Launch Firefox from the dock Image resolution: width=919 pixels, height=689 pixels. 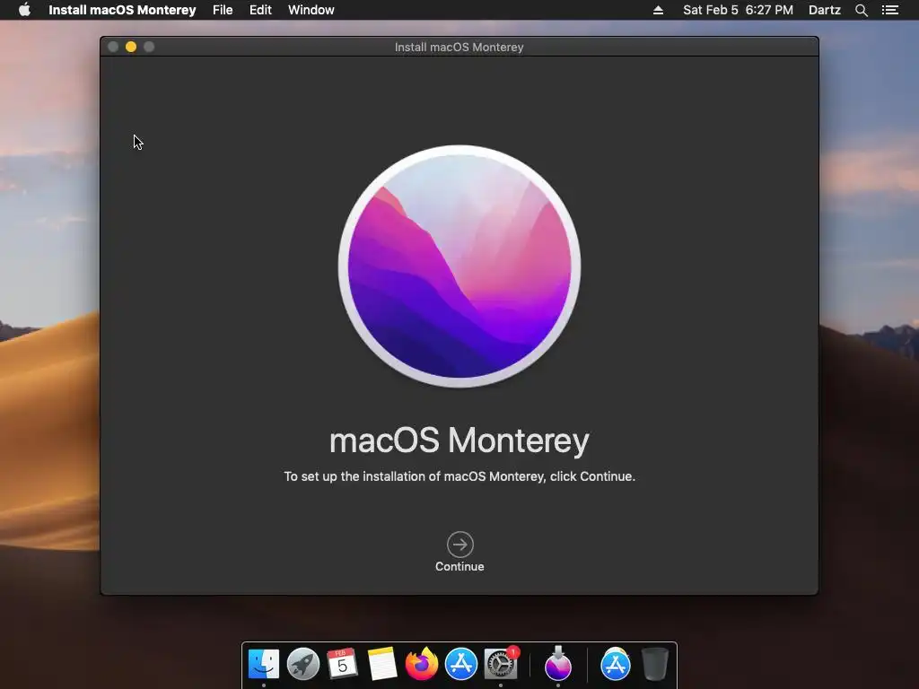pos(422,664)
